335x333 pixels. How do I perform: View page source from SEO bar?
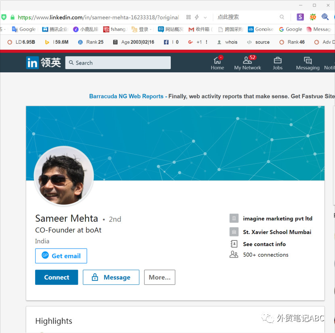coord(258,42)
